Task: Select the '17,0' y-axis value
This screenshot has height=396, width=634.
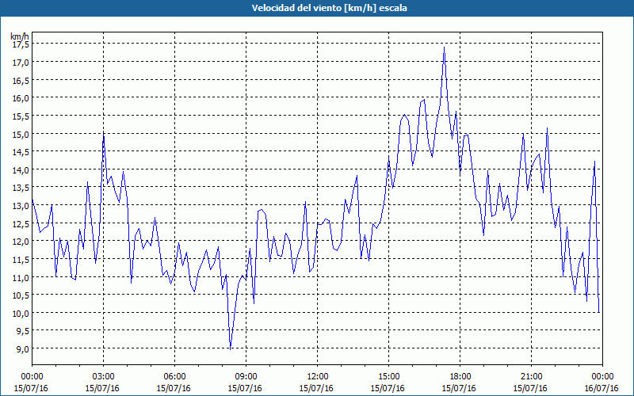Action: (21, 63)
